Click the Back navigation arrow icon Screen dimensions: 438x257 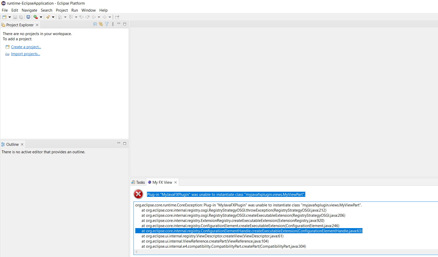94,17
